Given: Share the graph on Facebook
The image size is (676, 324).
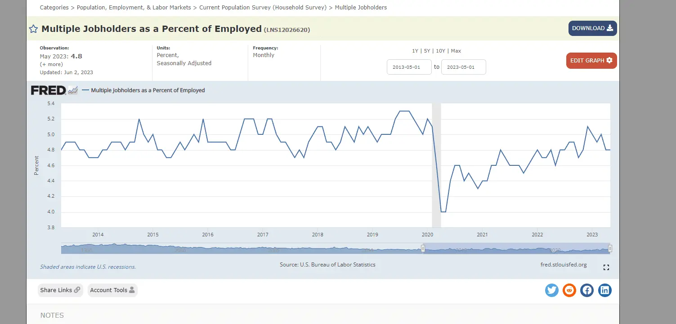Looking at the screenshot, I should [587, 290].
